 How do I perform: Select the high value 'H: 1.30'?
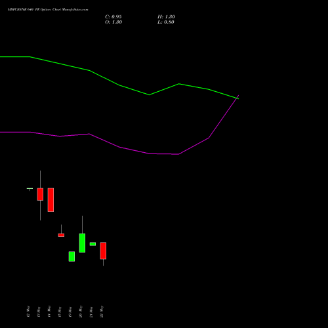(x=166, y=17)
